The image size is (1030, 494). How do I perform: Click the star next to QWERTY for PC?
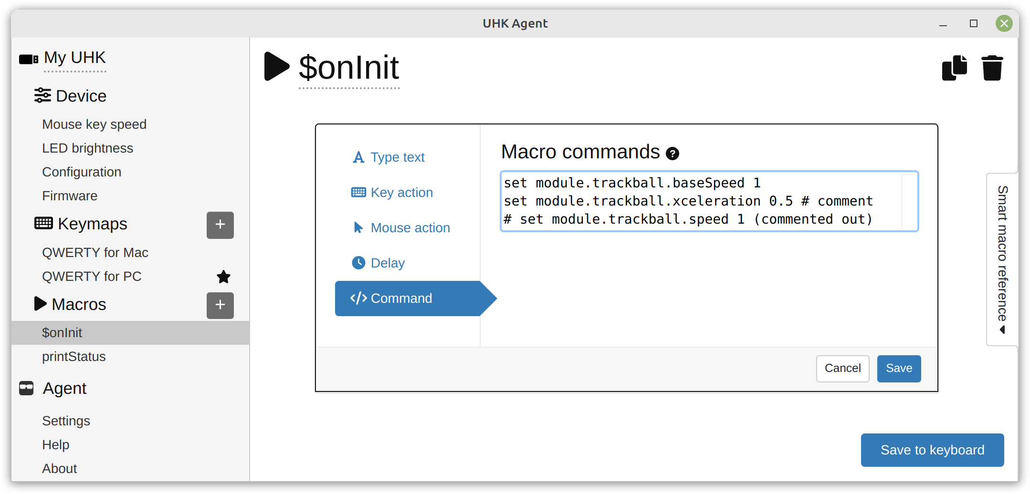pos(223,277)
